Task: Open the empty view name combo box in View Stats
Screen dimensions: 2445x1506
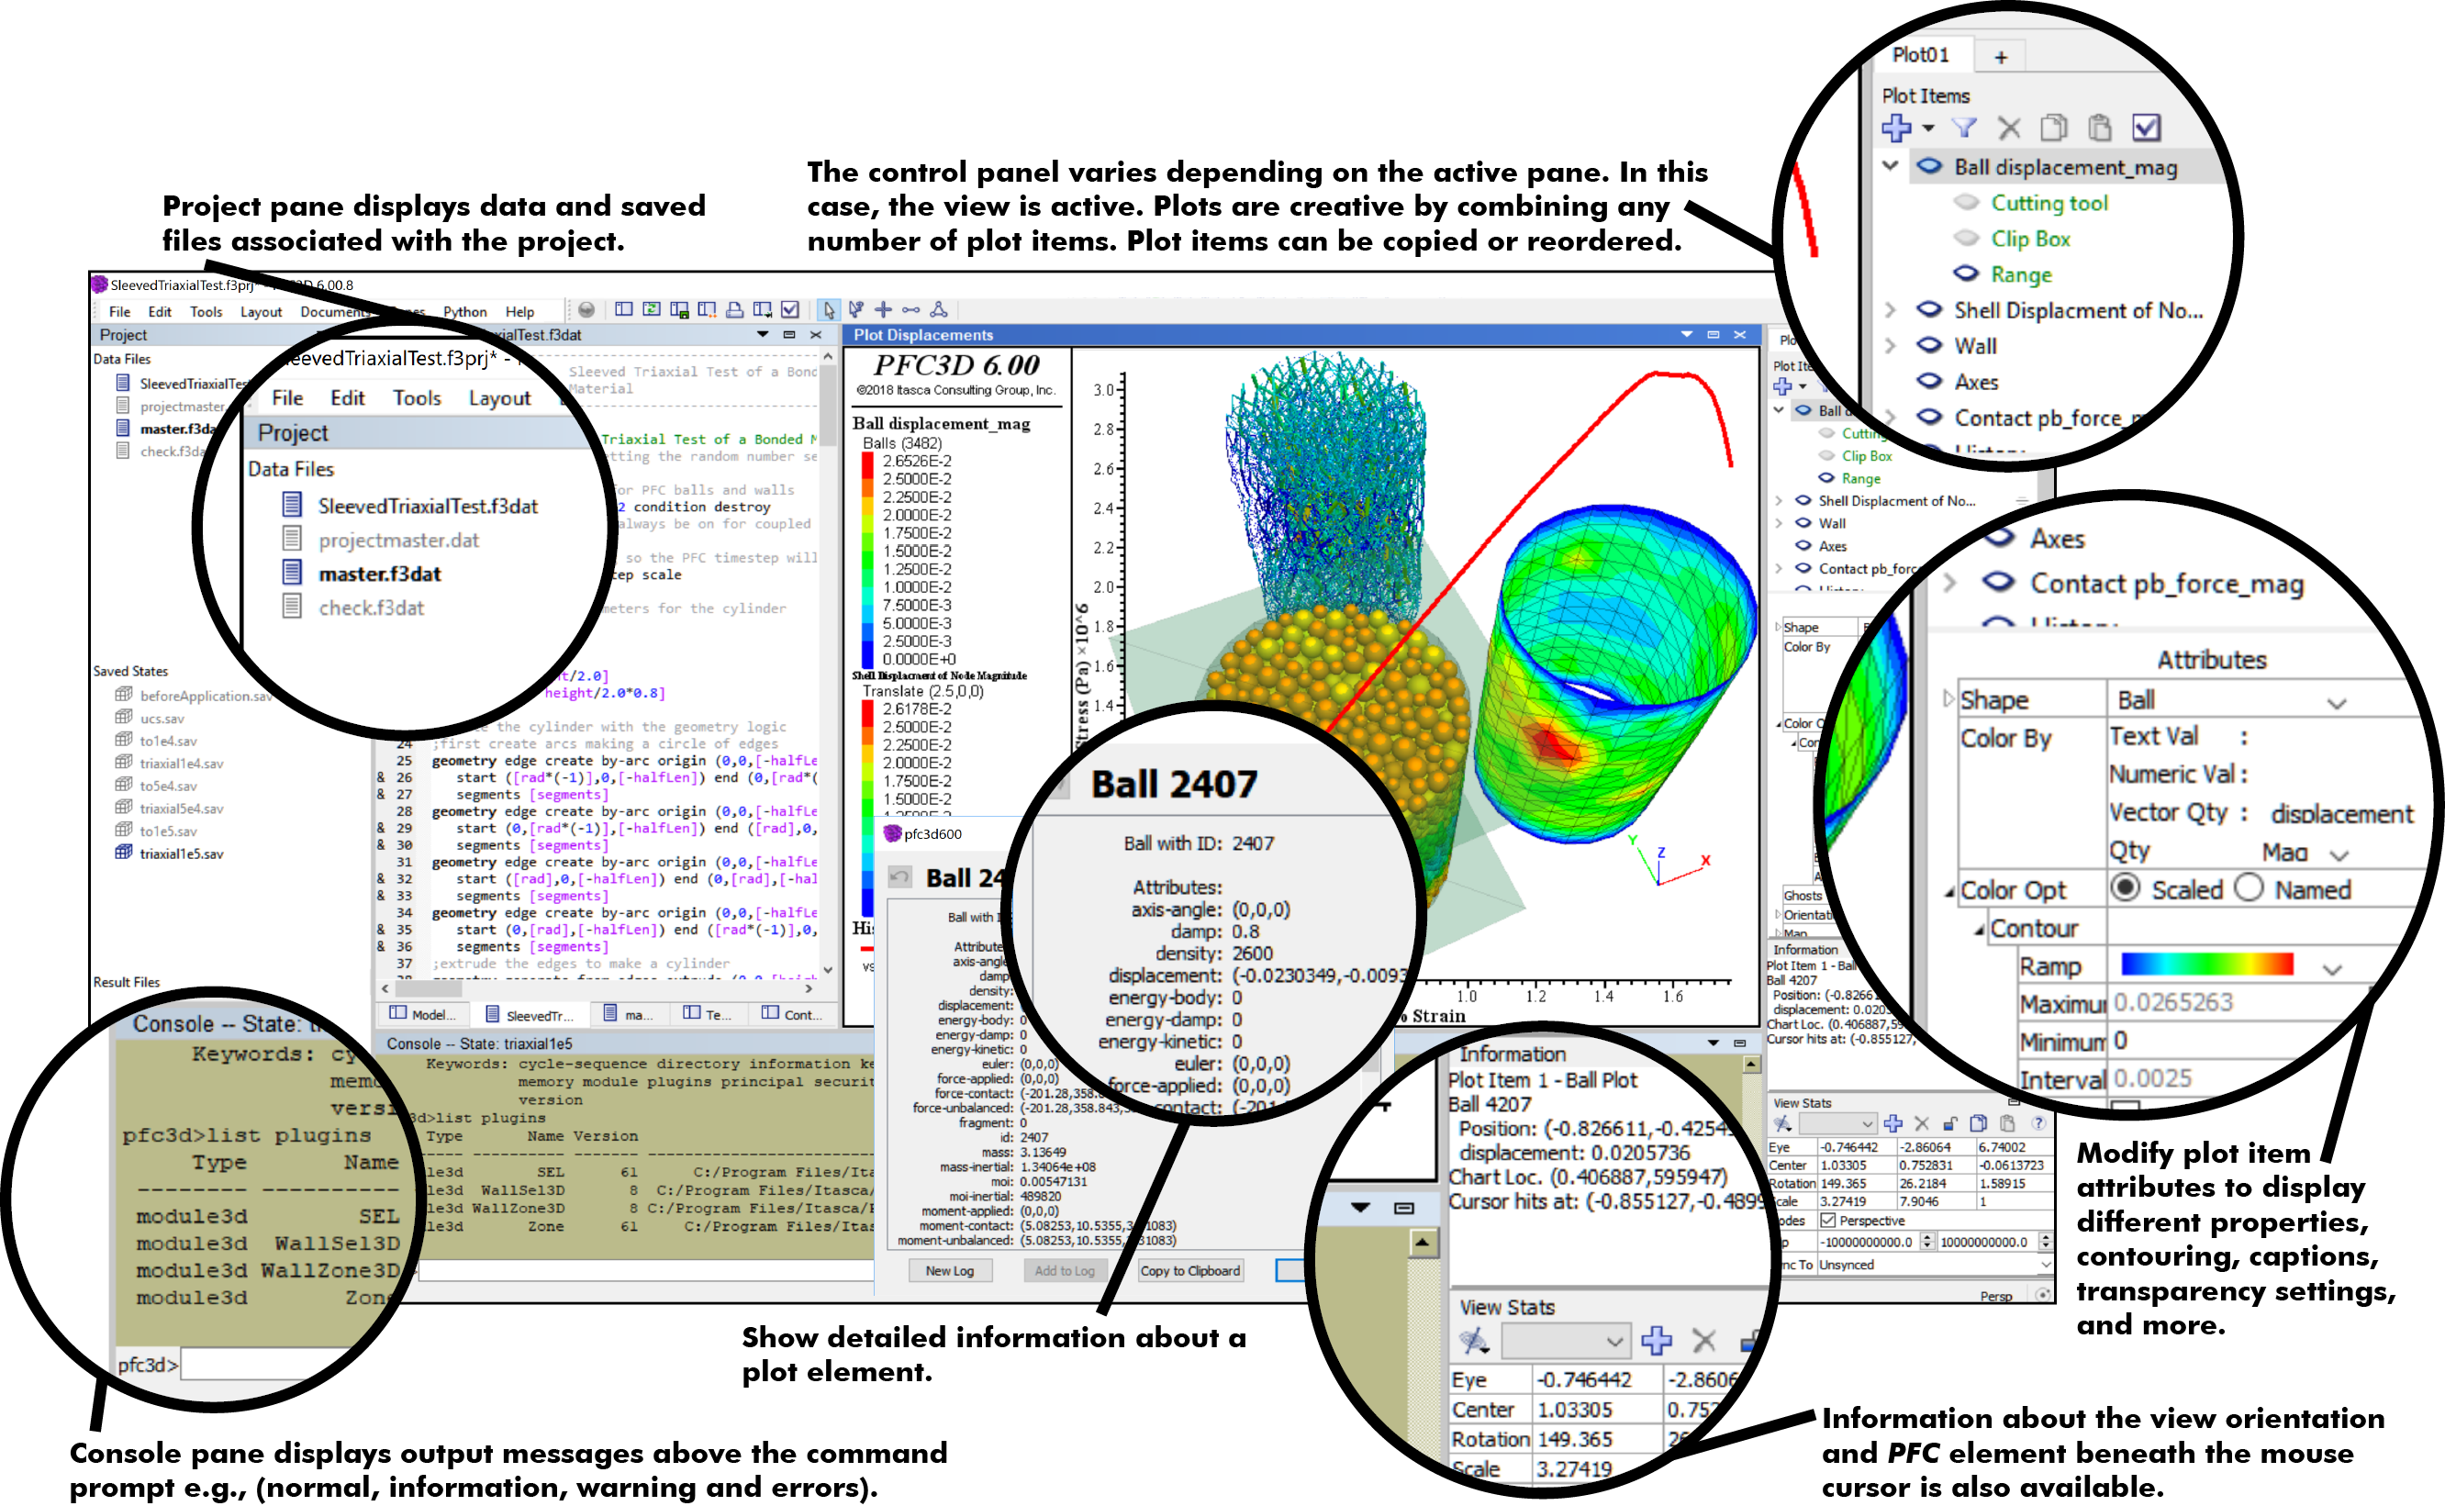Action: click(x=1838, y=1123)
